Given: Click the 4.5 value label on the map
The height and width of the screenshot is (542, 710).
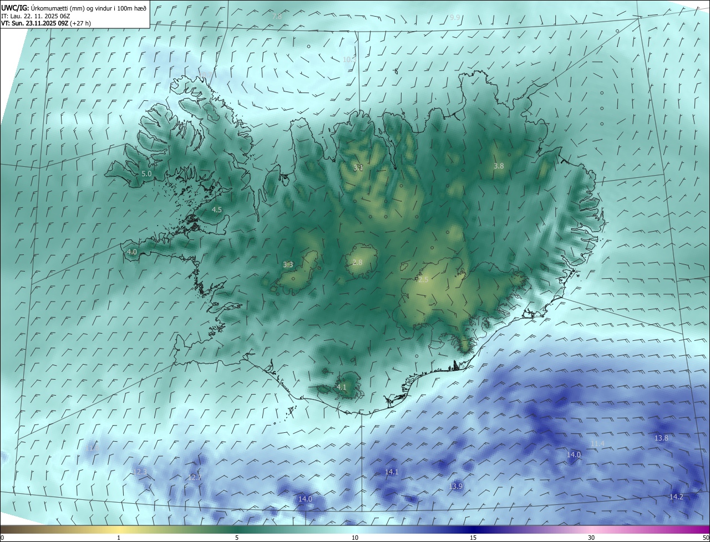Looking at the screenshot, I should coord(217,210).
